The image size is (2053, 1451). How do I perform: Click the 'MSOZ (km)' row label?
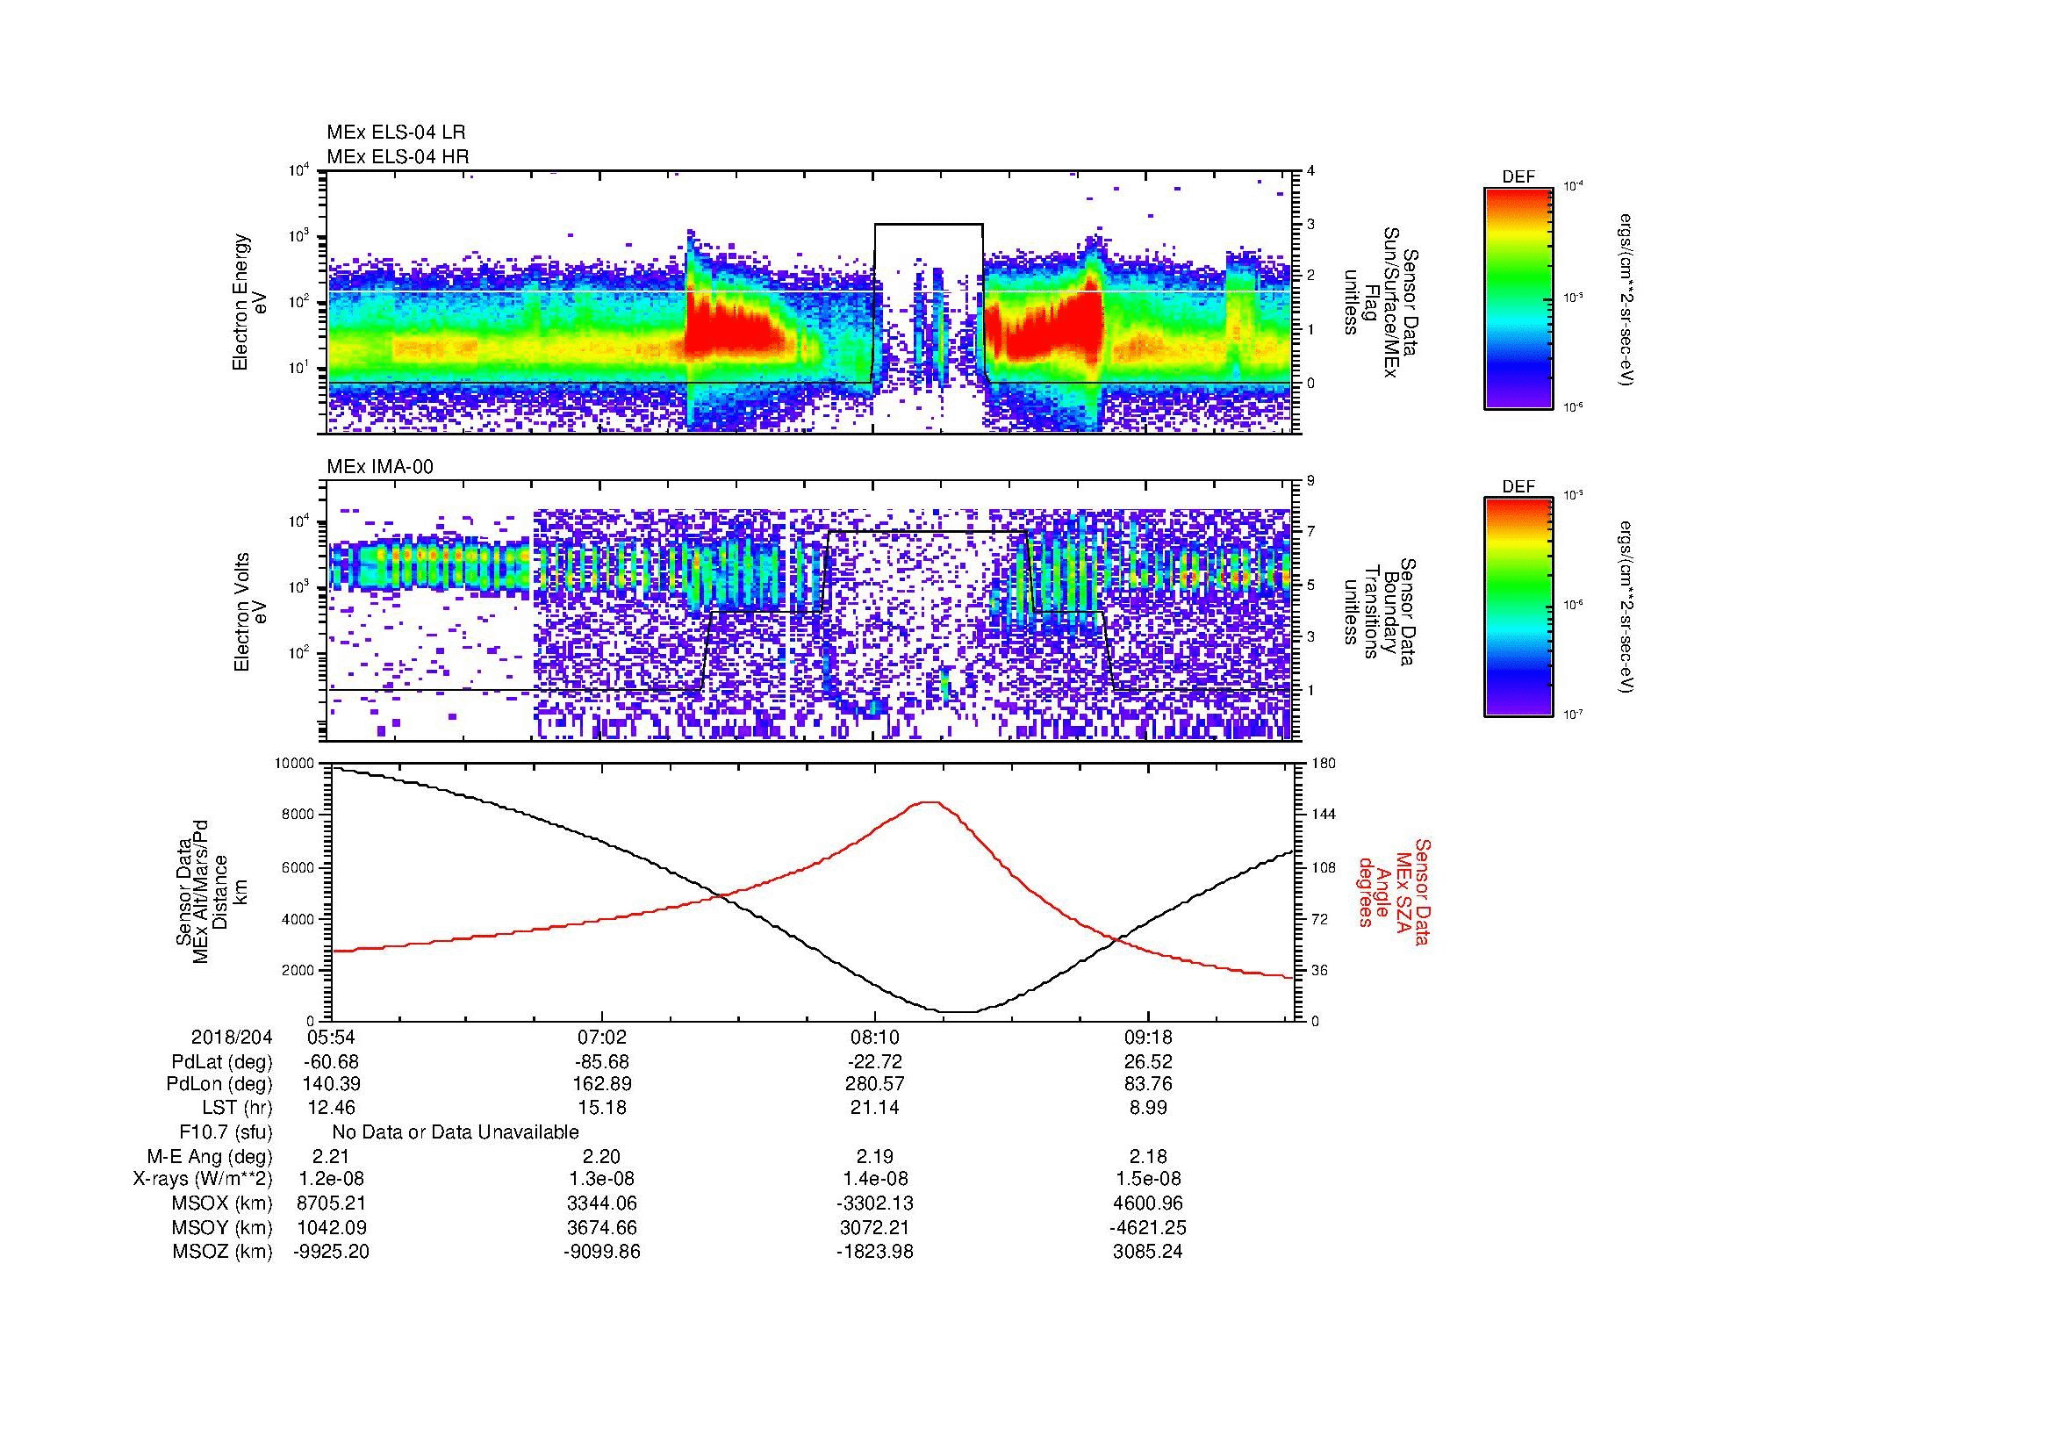[222, 1252]
